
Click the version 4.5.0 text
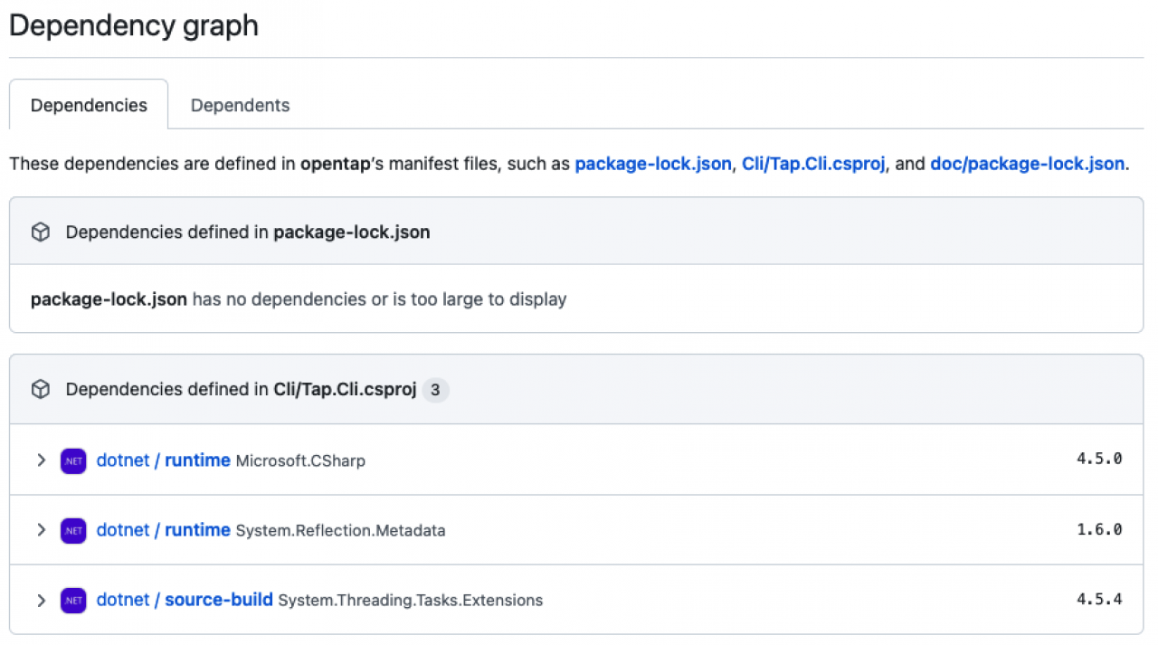tap(1099, 459)
